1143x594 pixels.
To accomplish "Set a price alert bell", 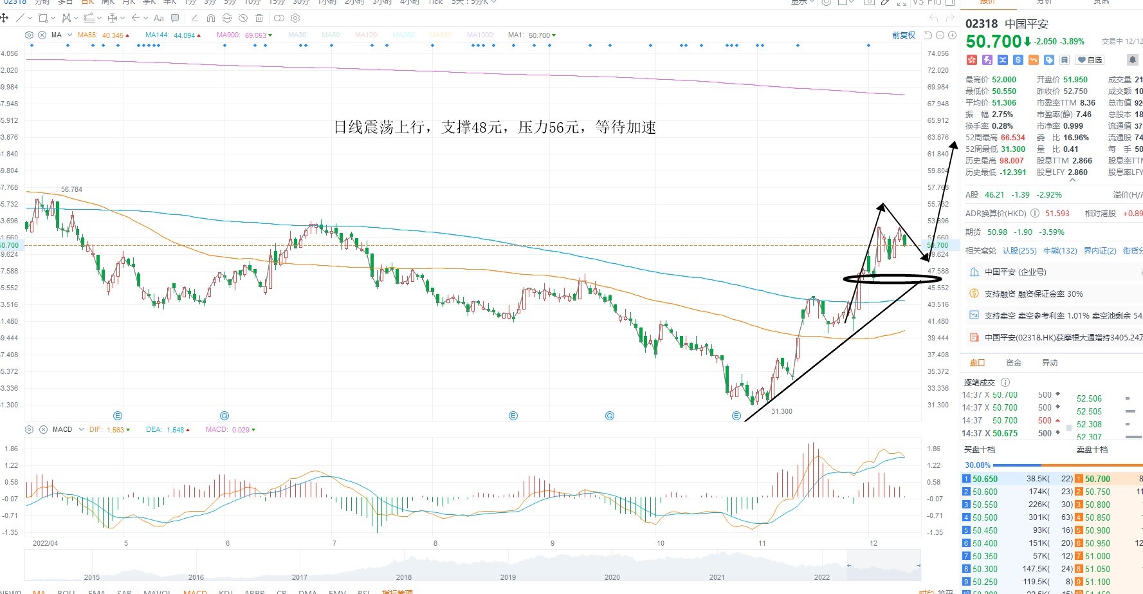I will [1133, 60].
